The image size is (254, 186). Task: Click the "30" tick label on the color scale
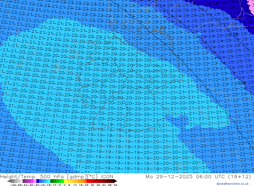92,185
